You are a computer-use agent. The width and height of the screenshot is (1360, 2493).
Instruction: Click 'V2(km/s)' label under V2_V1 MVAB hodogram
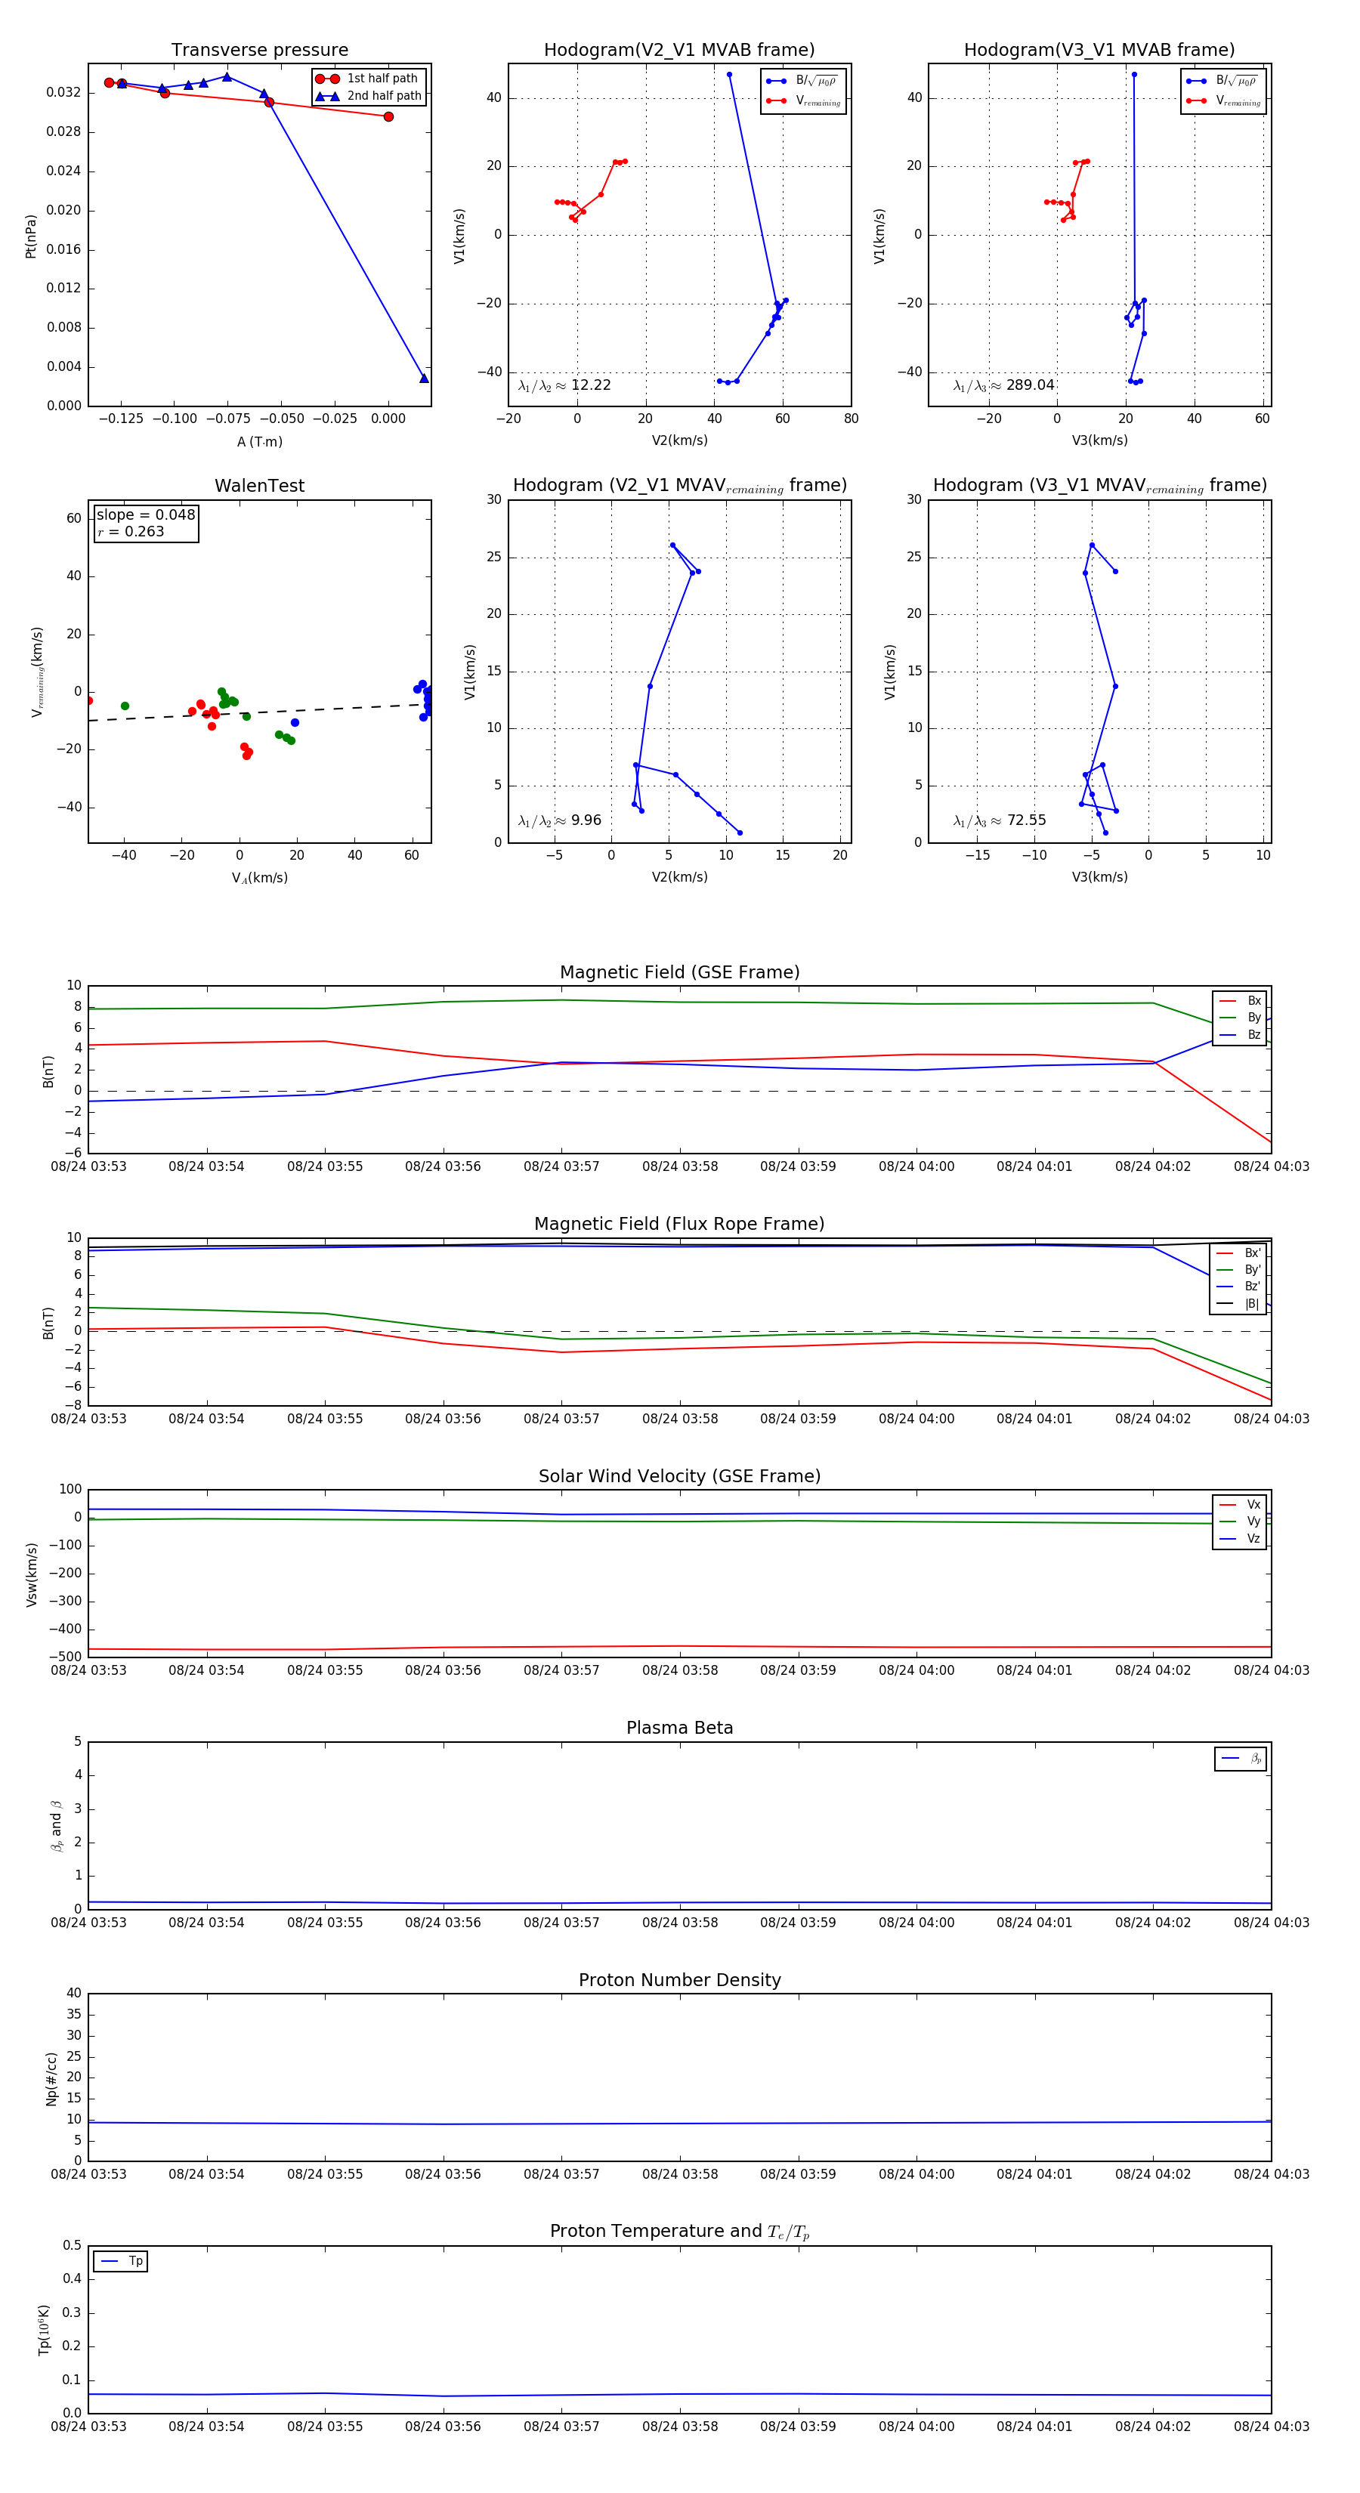pos(679,441)
